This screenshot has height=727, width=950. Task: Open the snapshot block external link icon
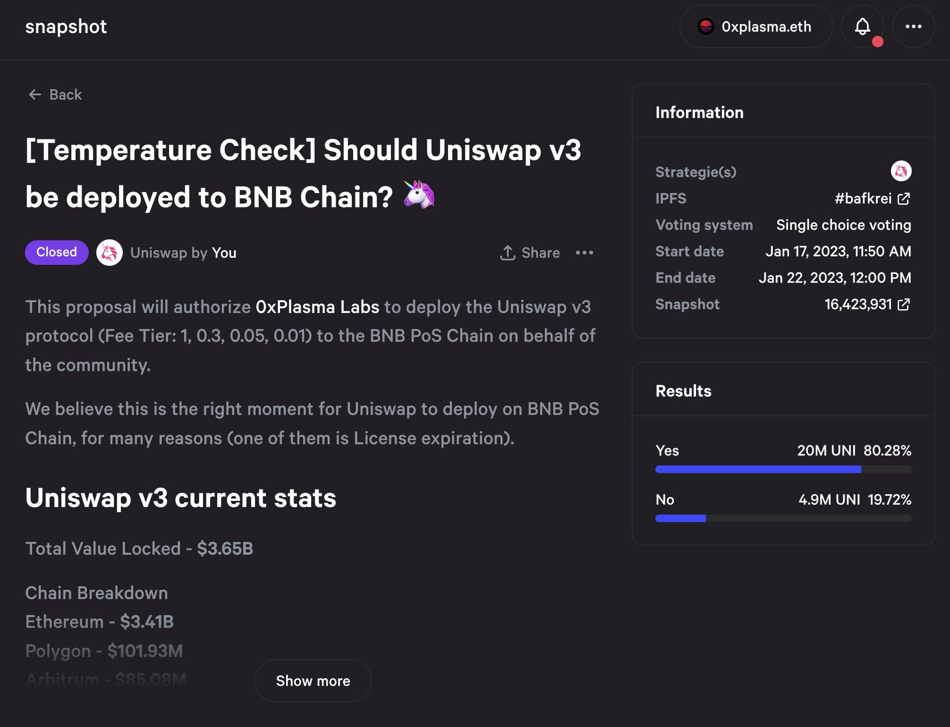click(904, 304)
